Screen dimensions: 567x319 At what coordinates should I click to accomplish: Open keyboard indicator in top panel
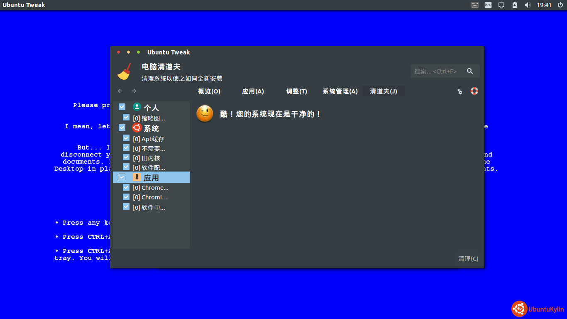click(475, 5)
